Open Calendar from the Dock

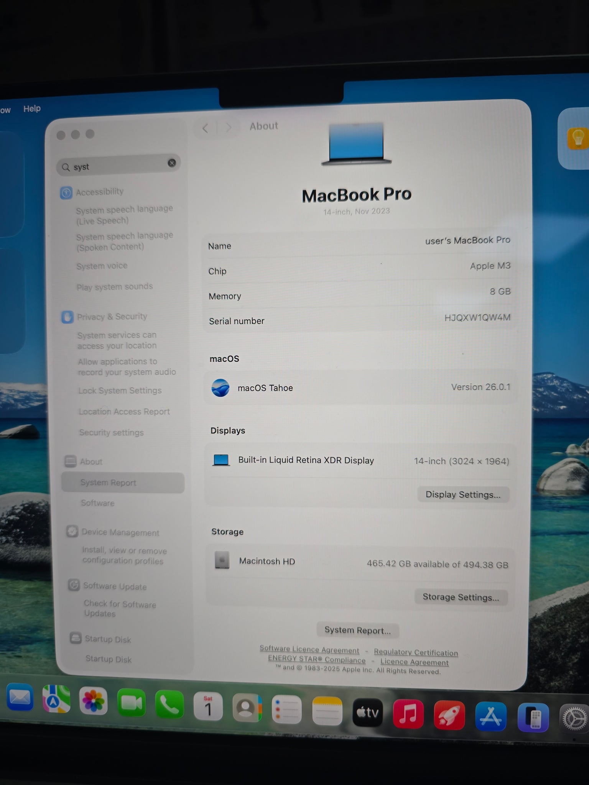208,706
